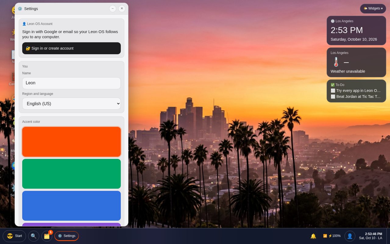390x244 pixels.
Task: Click the 'Leon OS Account' heading
Action: coord(37,24)
